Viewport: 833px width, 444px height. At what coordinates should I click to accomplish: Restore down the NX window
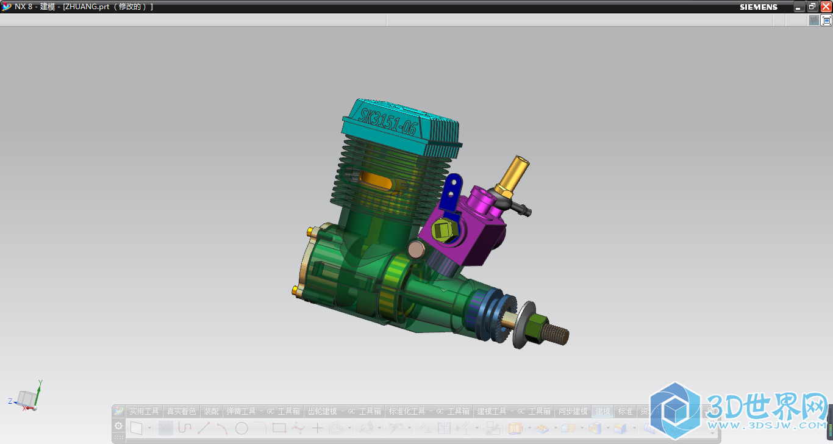click(x=812, y=7)
